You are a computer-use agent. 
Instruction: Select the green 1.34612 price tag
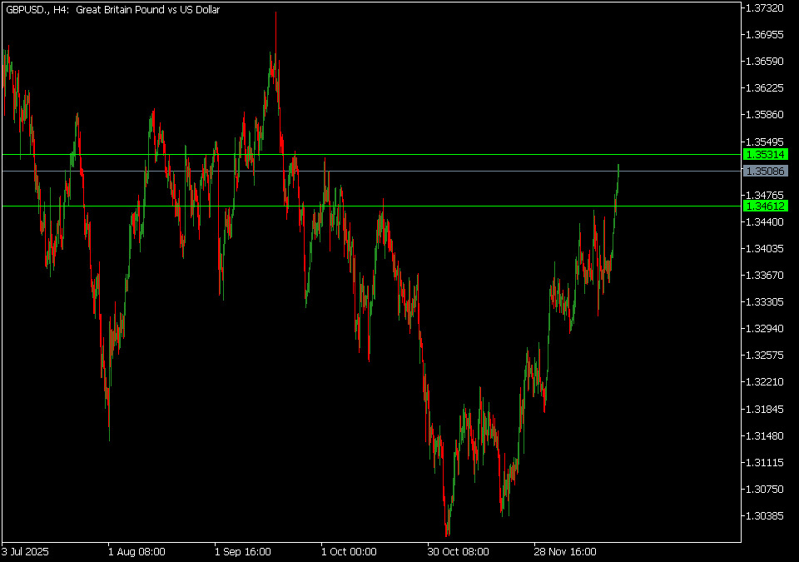[x=765, y=206]
